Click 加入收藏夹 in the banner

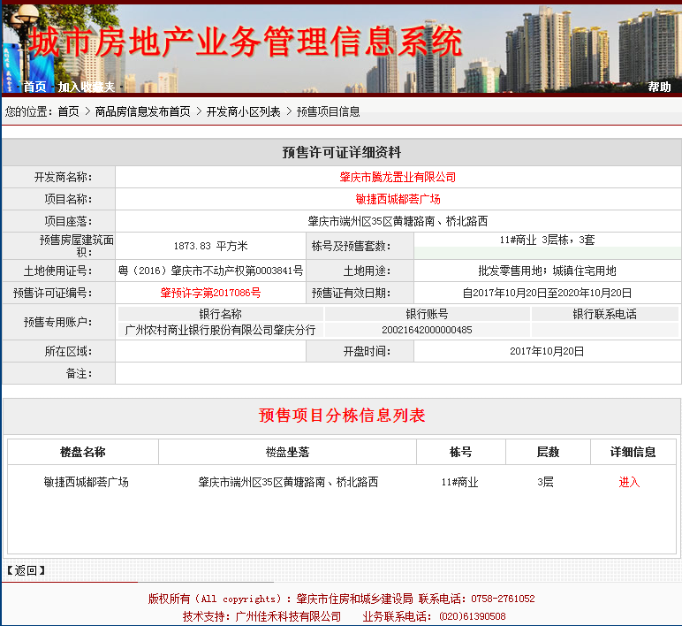[87, 87]
